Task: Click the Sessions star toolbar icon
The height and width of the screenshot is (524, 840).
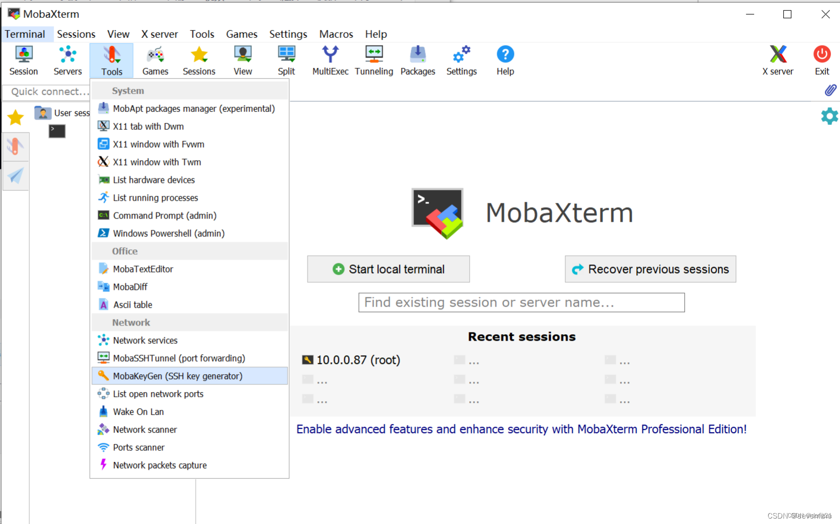Action: click(199, 61)
